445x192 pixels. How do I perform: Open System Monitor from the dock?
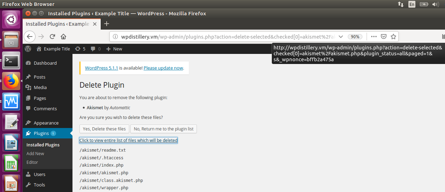[x=11, y=102]
